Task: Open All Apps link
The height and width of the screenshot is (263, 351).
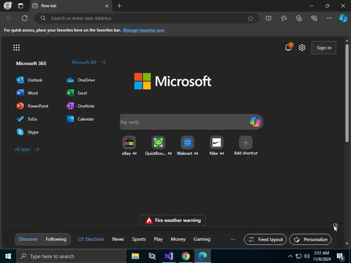Action: coord(27,149)
